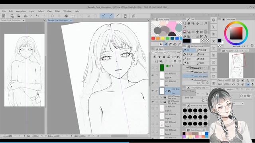Pick the green swatch in Color Mixing
This screenshot has width=255, height=143.
click(x=167, y=38)
